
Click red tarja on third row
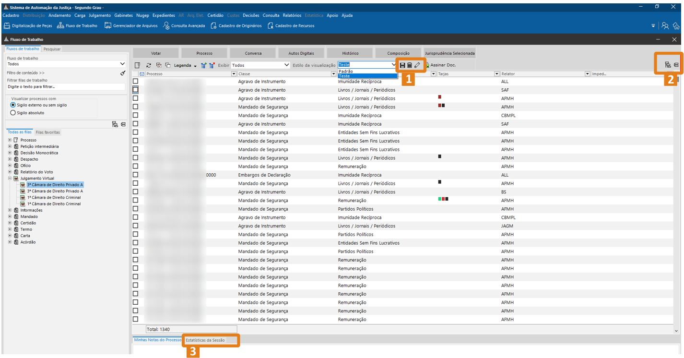coord(439,97)
